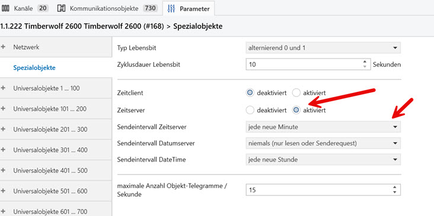
Task: Expand Universalobjekte 1 ... 100 plus icon
Action: [x=4, y=88]
